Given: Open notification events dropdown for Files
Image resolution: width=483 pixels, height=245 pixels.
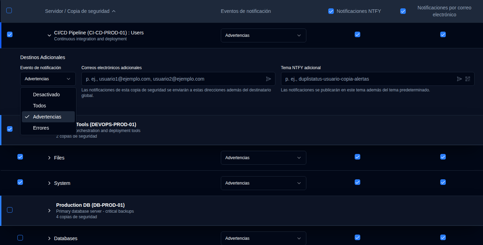Looking at the screenshot, I should 264,158.
